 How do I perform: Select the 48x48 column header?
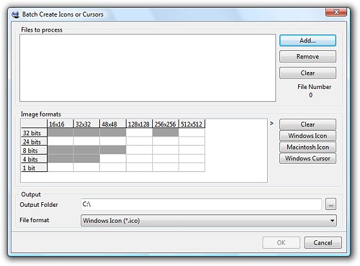pos(113,124)
